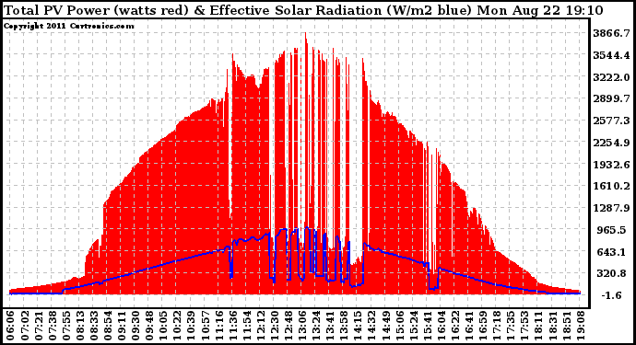Screen dimensions: 636x345
Task: Click the 18:11 time label
Action: (538, 326)
